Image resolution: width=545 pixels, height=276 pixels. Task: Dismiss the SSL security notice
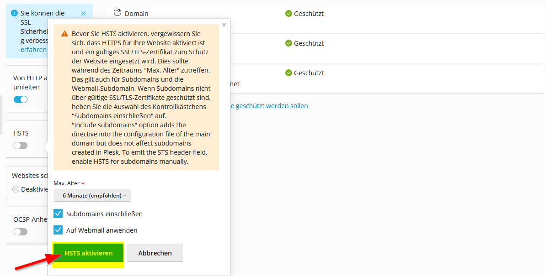[x=83, y=13]
